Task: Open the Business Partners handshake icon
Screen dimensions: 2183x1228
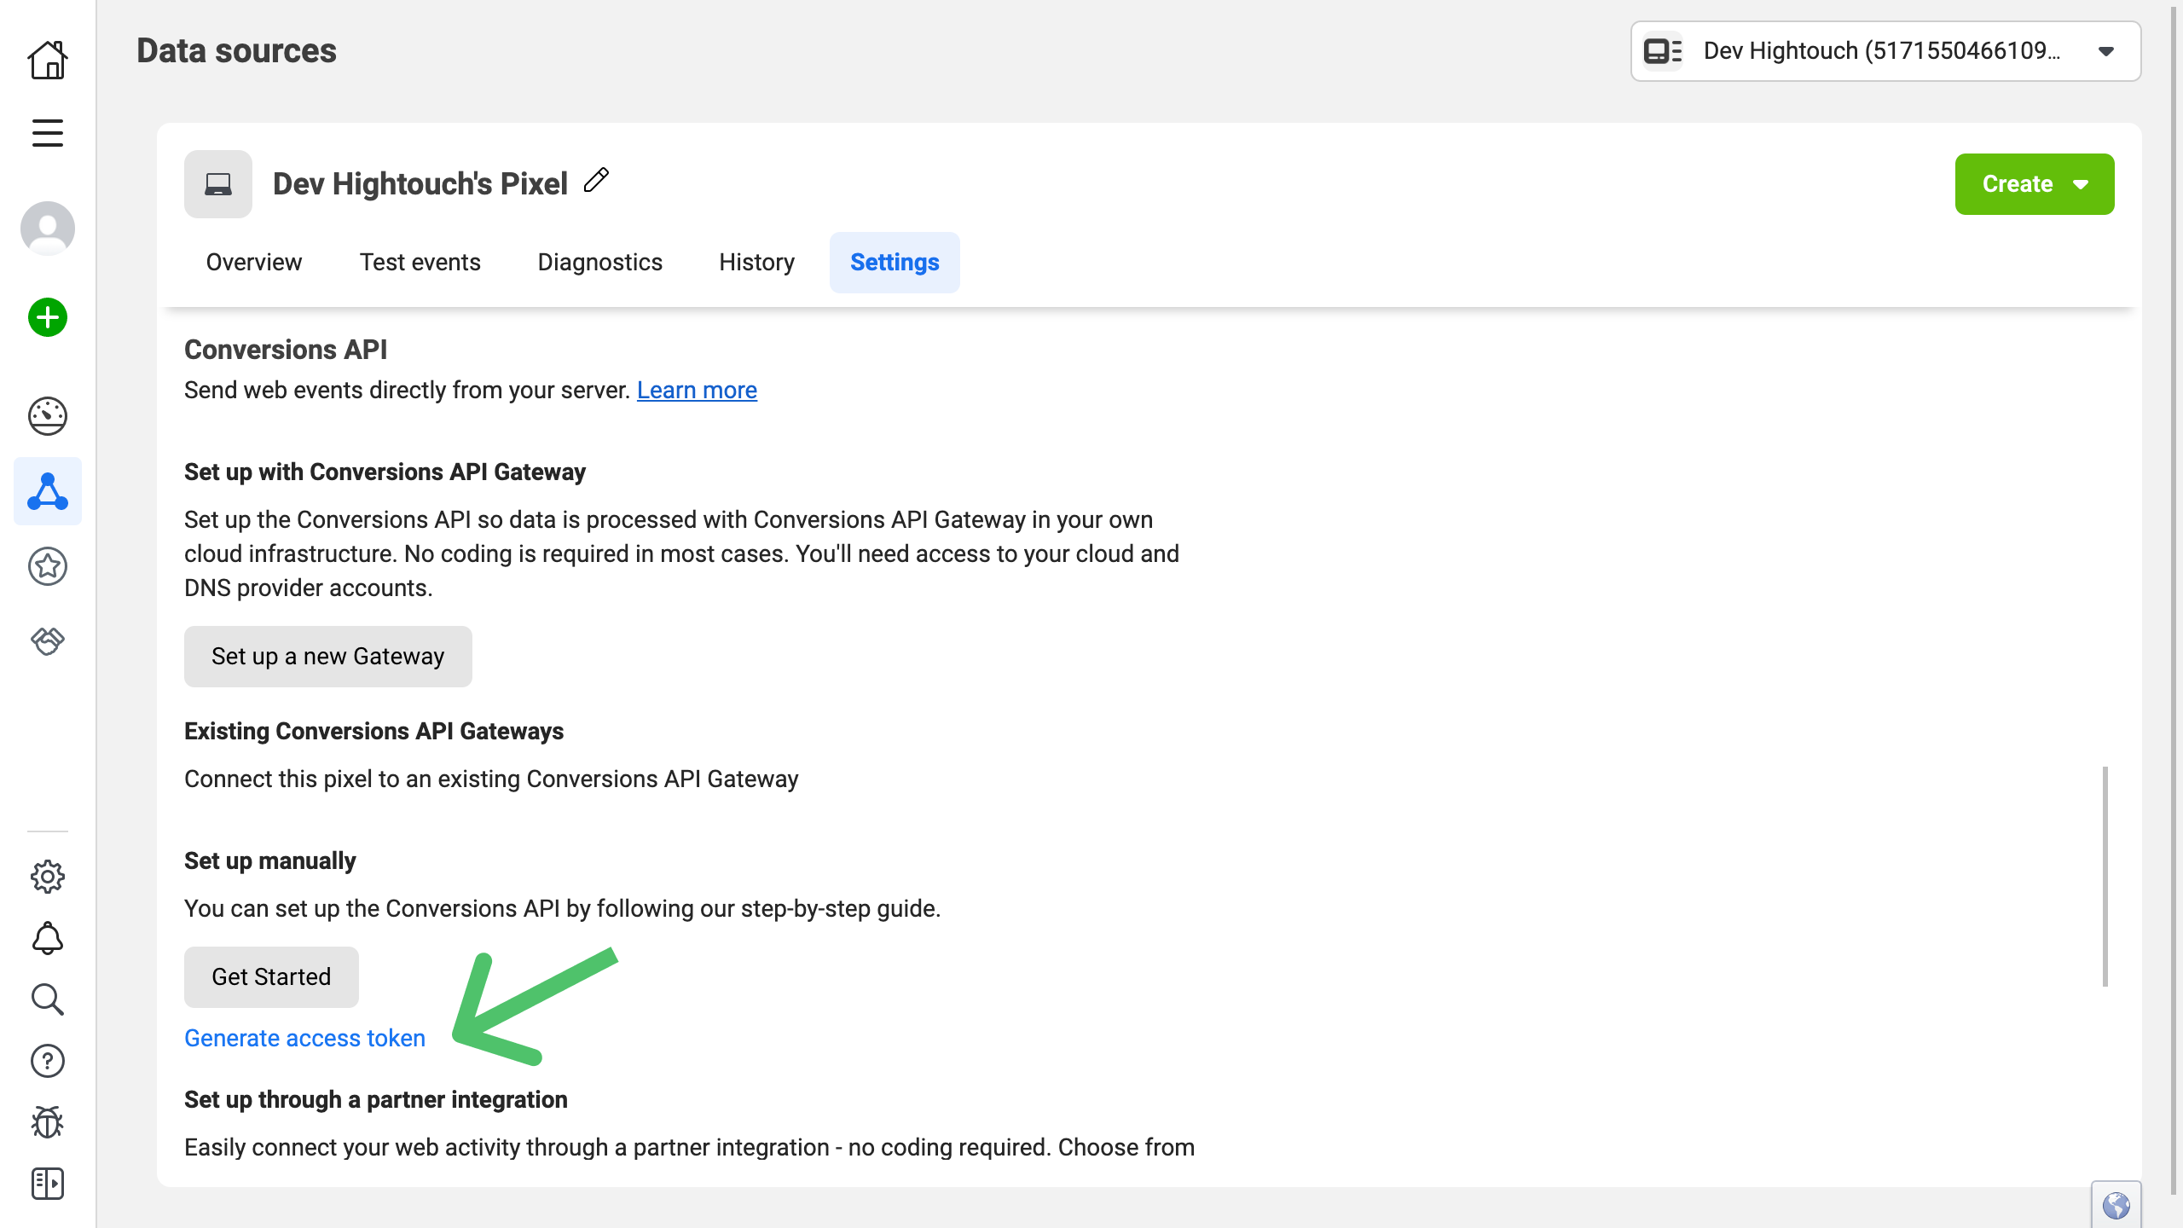Action: 48,642
